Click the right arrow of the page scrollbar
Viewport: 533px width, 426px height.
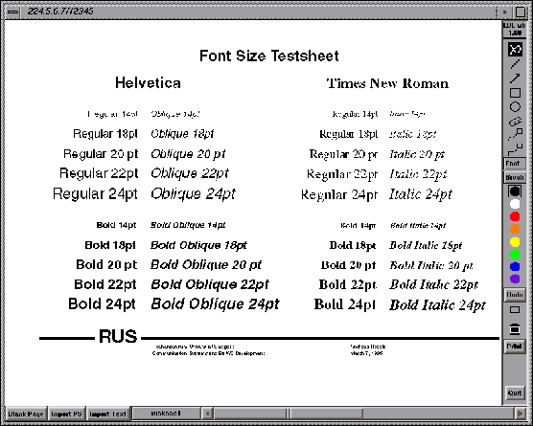520,414
